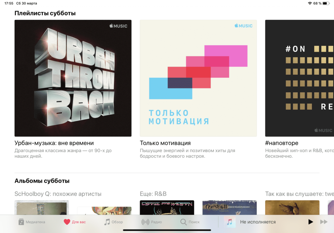Tap the Поиск magnifying glass icon
Screen dimensions: 334x233
click(x=184, y=222)
